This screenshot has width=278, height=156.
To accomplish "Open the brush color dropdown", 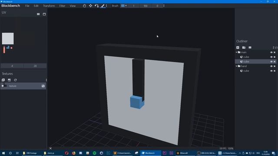I will pyautogui.click(x=126, y=6).
